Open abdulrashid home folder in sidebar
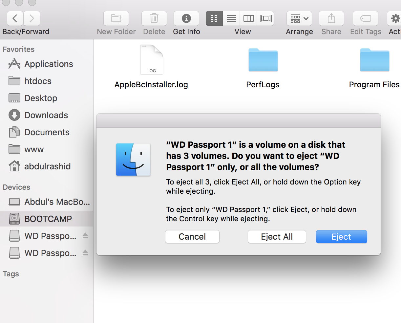The image size is (401, 323). point(47,166)
